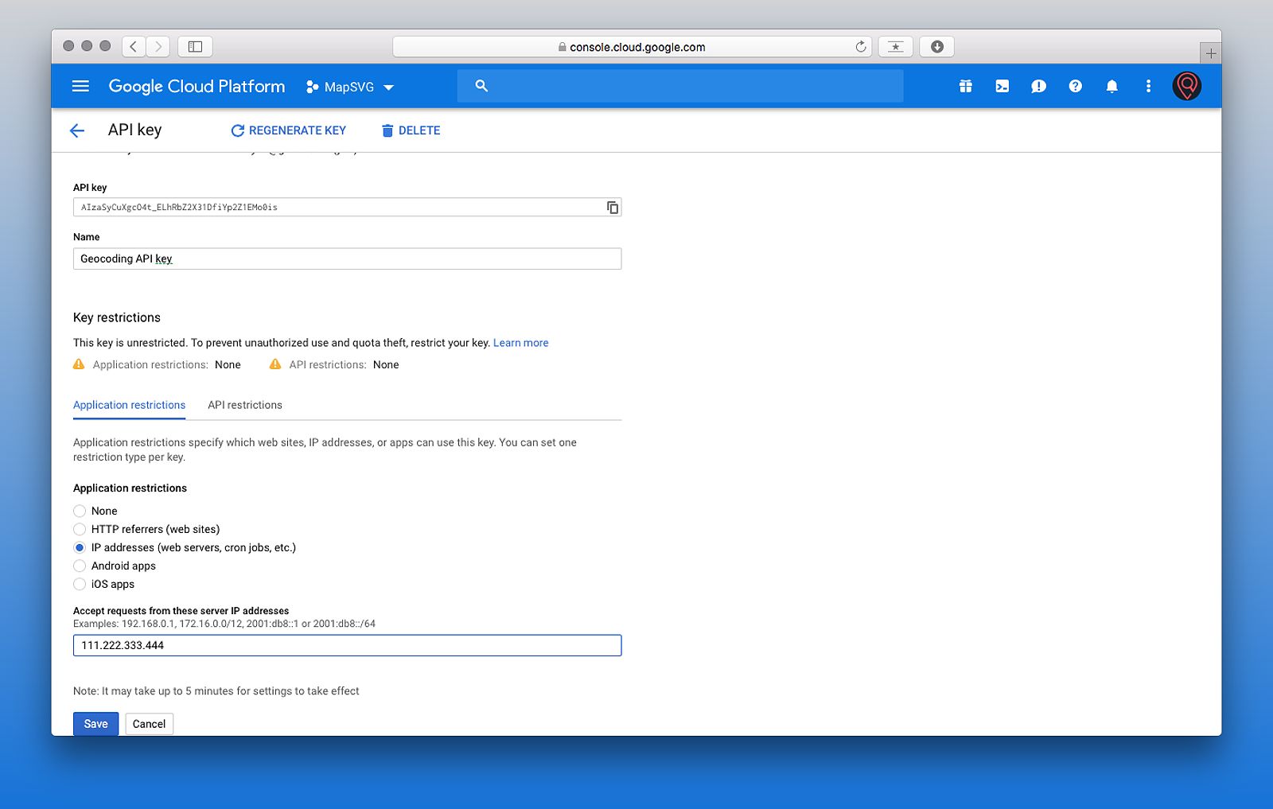Click the five minutes note text

216,691
